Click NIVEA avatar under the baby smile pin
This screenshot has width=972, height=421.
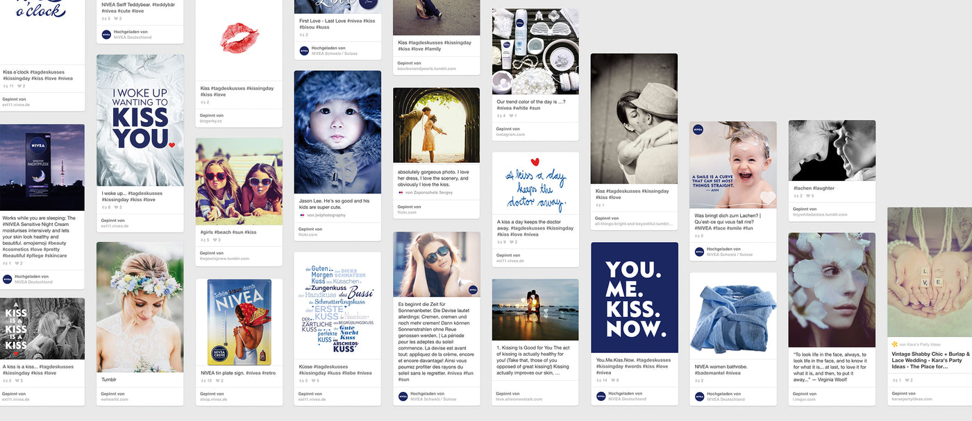point(700,252)
